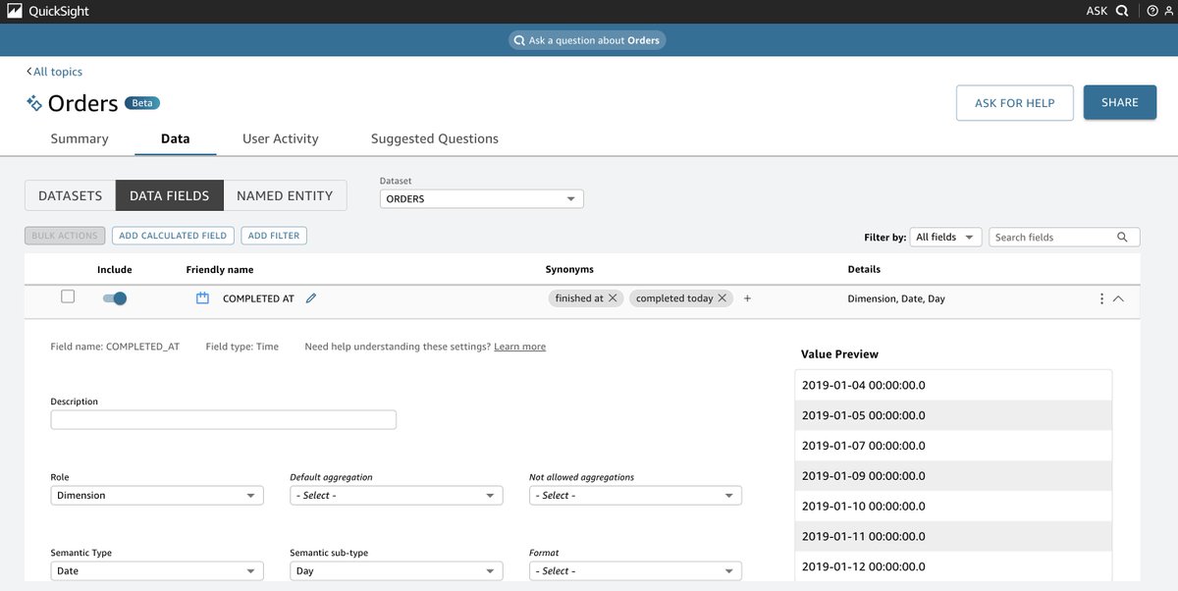Image resolution: width=1178 pixels, height=591 pixels.
Task: Click the 'Dimension, Date, Day' details text
Action: (896, 298)
